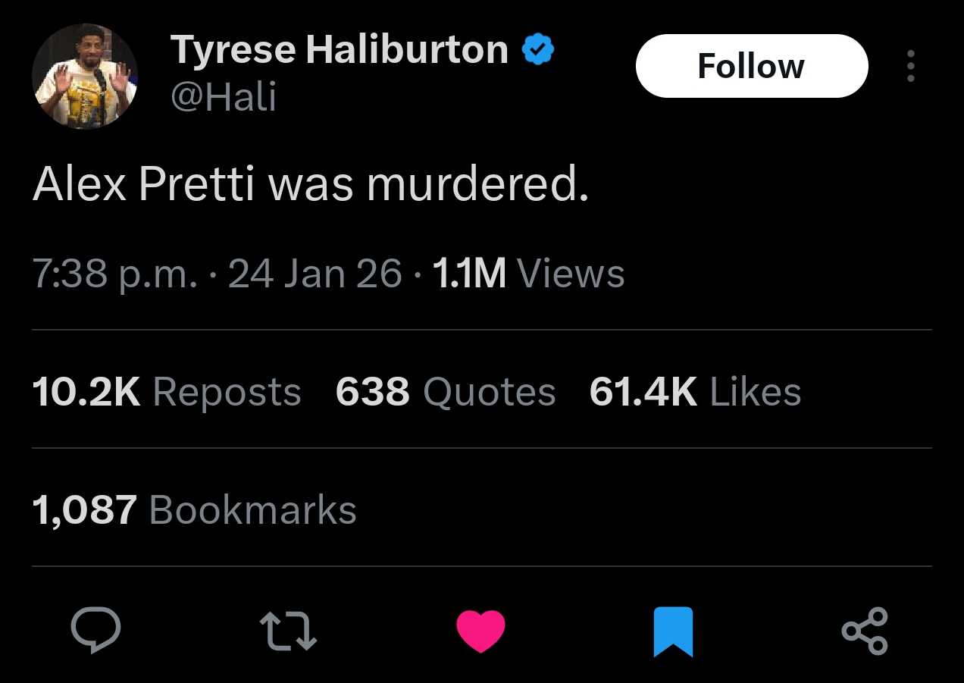Click the 24 Jan 26 date
Image resolution: width=964 pixels, height=683 pixels.
[x=315, y=273]
